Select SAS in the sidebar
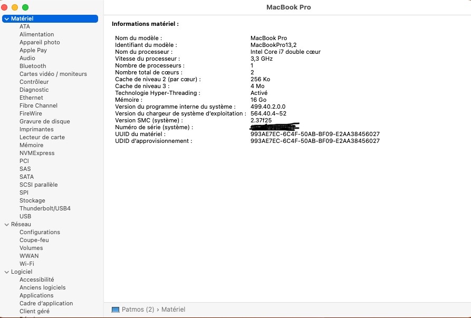 click(25, 169)
